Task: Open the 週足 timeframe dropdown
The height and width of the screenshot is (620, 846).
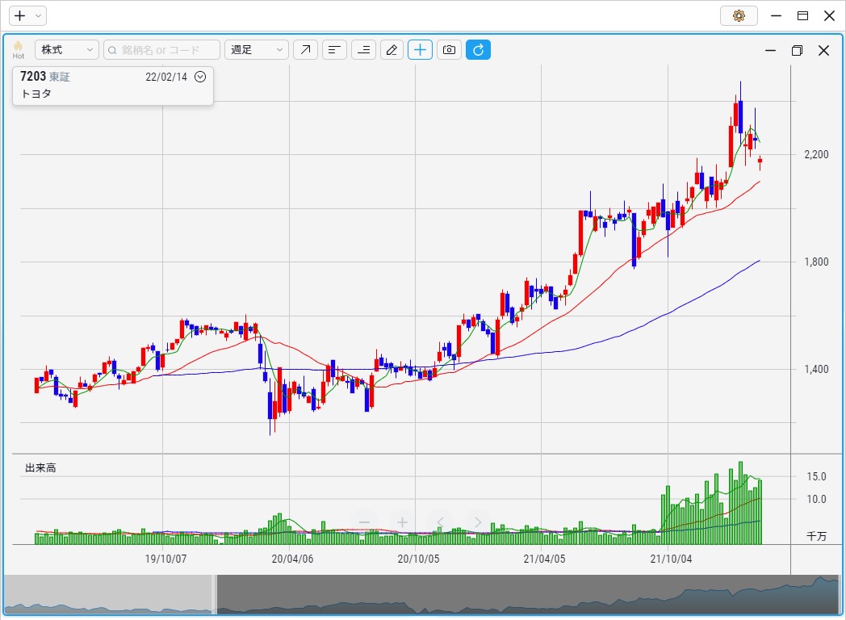Action: coord(256,50)
